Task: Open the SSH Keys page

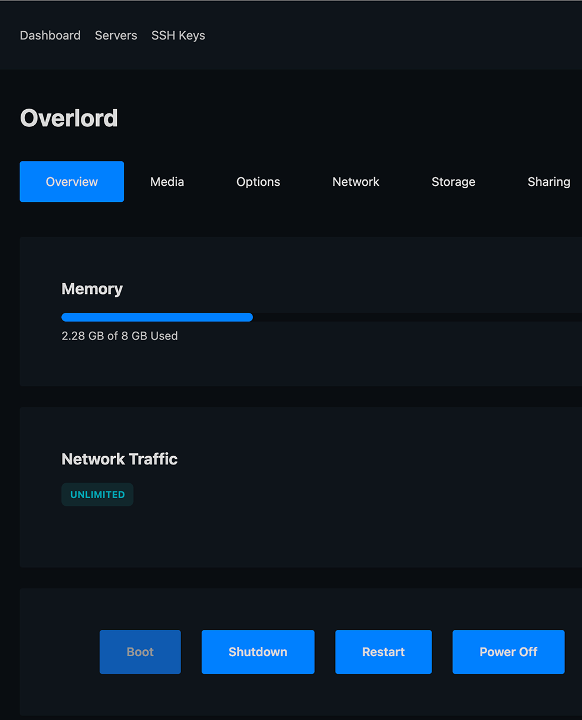Action: pos(178,35)
